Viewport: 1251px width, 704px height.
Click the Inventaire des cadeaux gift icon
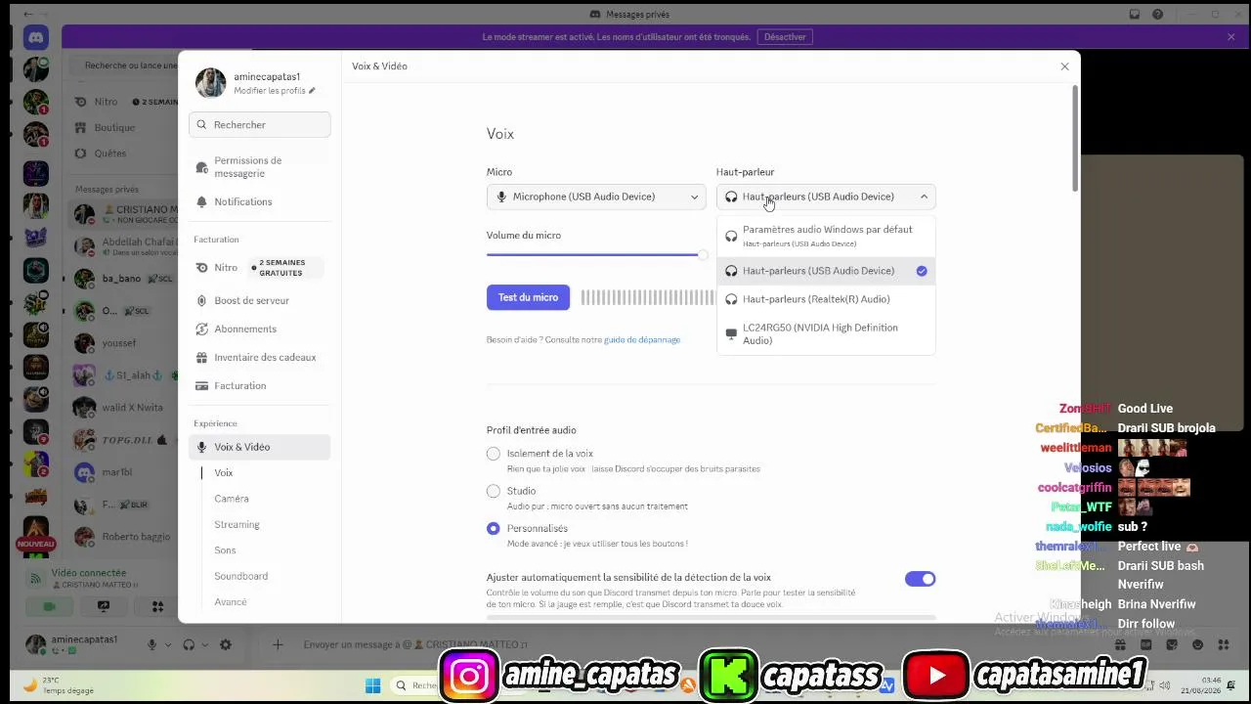point(202,357)
